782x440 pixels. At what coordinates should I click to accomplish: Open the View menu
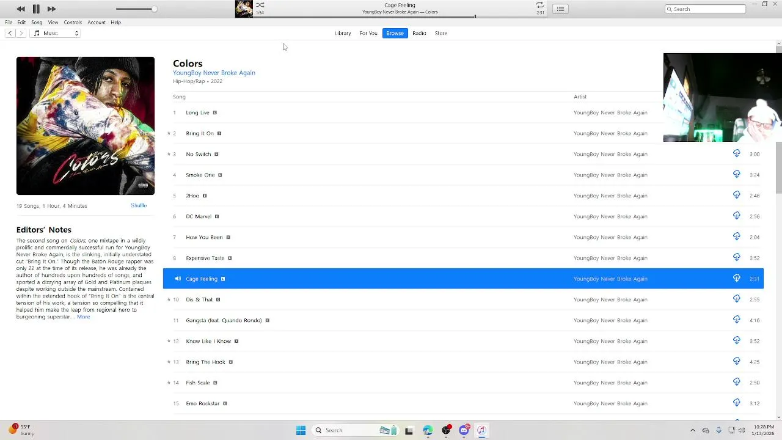pyautogui.click(x=53, y=22)
